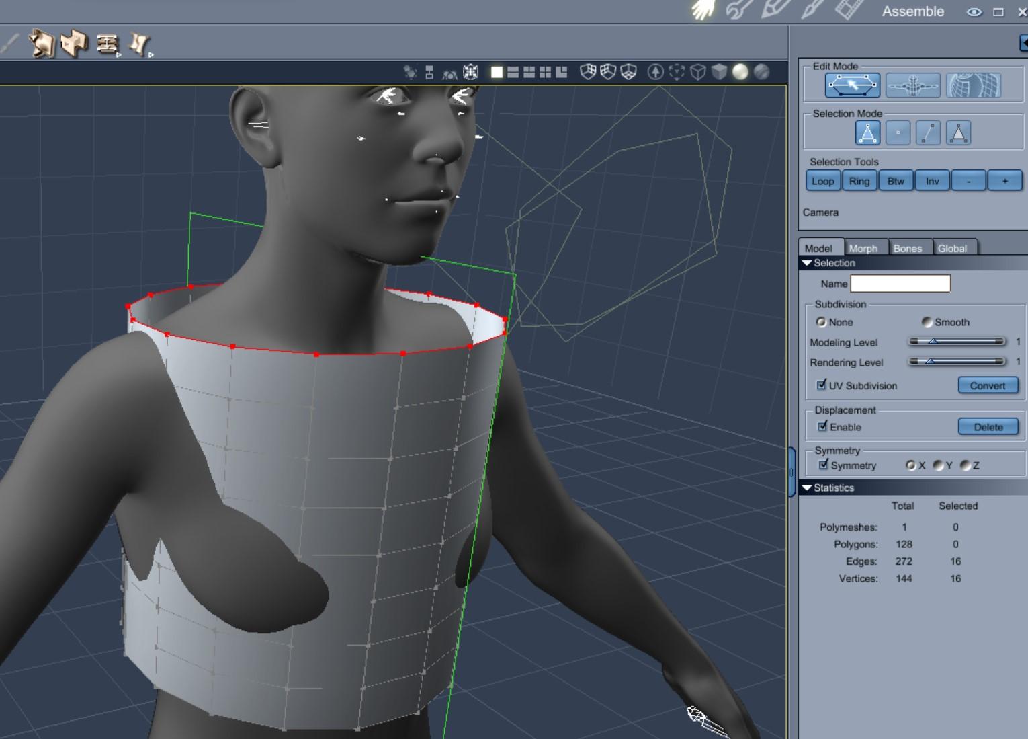The image size is (1028, 739).
Task: Click the Btw selection button
Action: tap(896, 181)
